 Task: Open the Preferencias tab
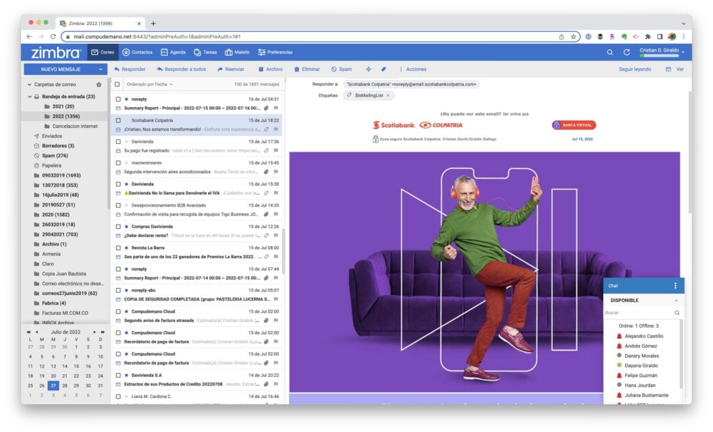click(275, 52)
